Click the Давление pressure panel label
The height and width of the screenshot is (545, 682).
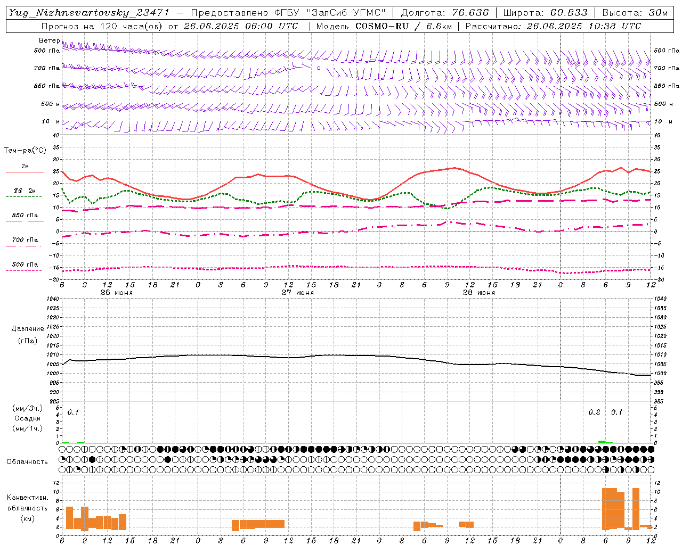[x=28, y=329]
